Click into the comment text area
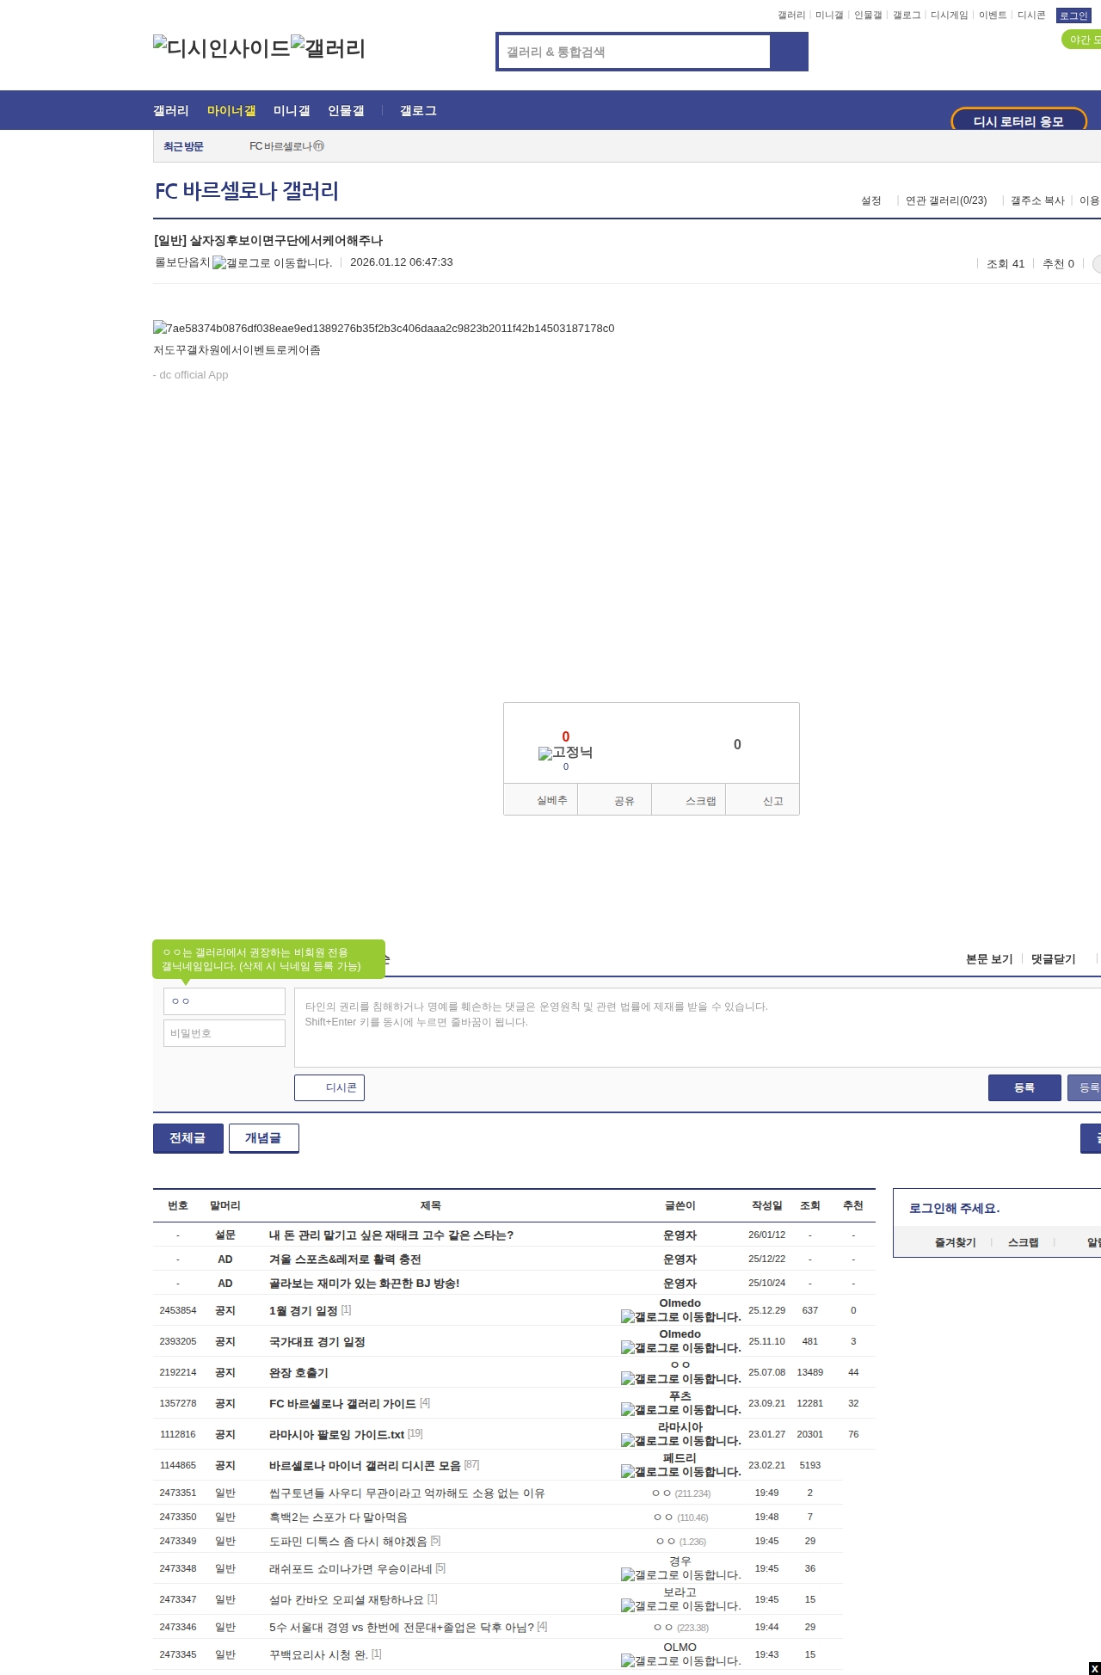Viewport: 1101px width, 1675px height. [698, 1027]
